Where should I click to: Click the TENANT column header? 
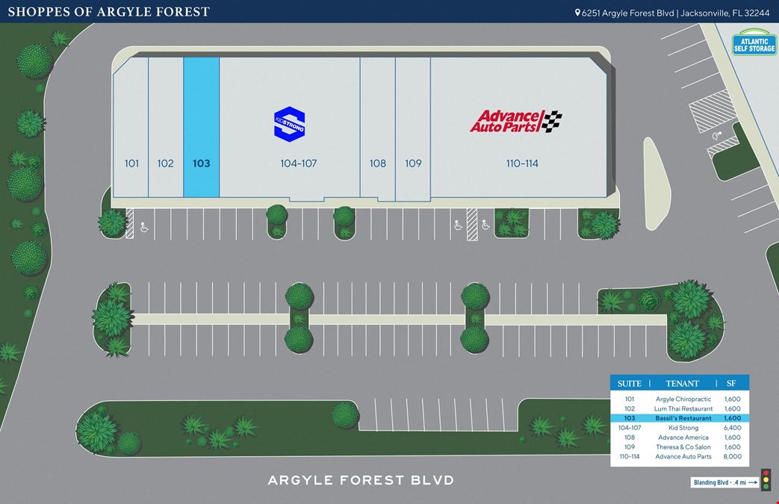682,383
